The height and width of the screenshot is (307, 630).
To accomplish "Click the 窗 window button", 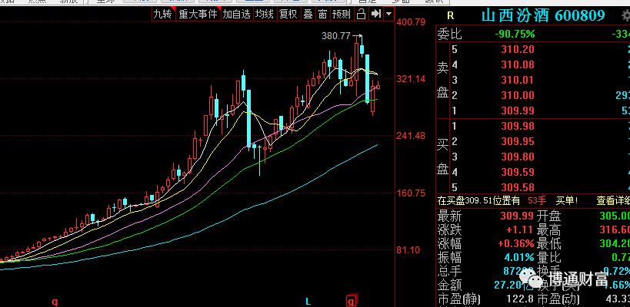I will pyautogui.click(x=322, y=14).
